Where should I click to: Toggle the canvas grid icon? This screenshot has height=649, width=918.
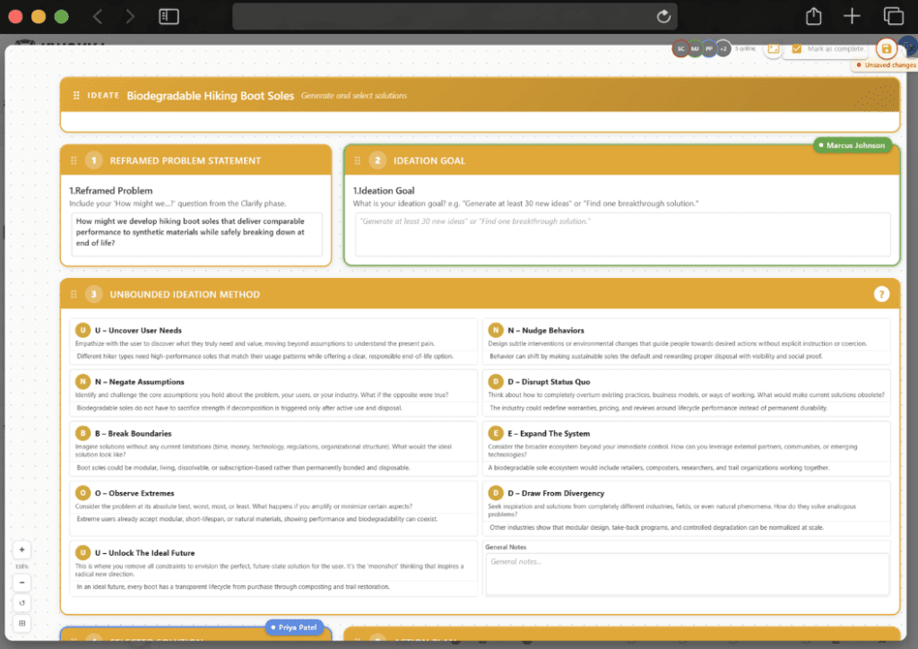click(x=22, y=623)
